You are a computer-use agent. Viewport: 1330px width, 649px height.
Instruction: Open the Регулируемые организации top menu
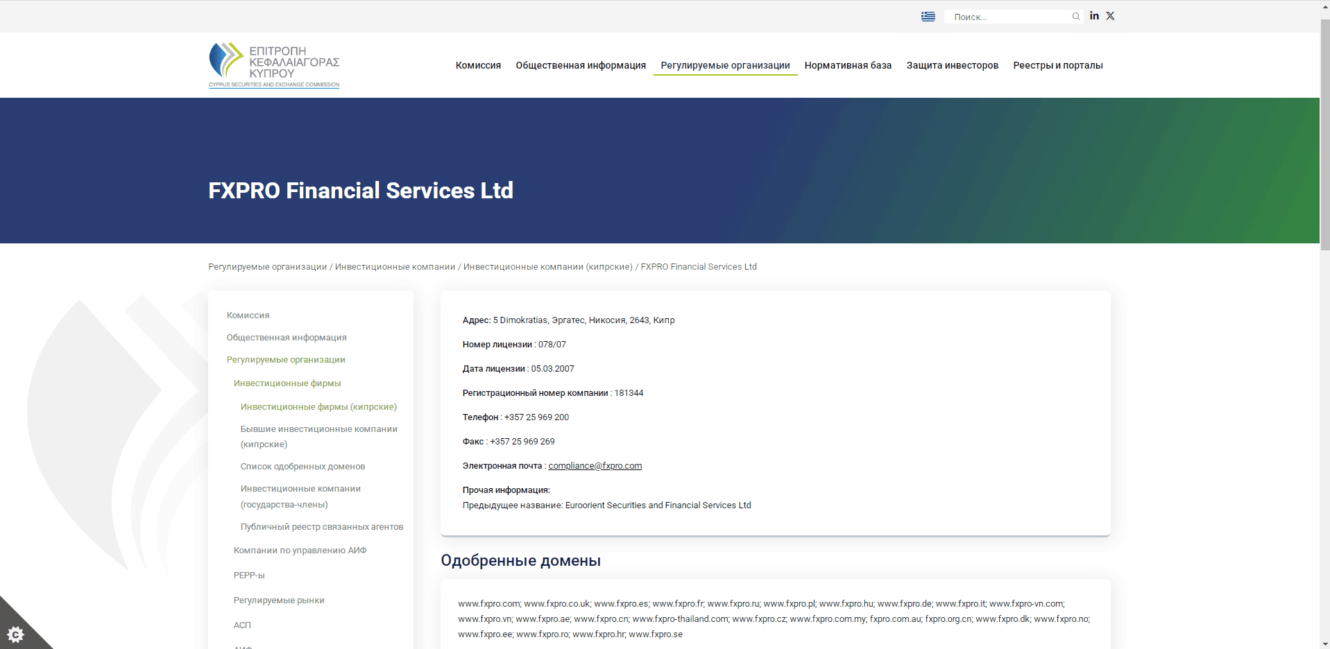pos(725,65)
